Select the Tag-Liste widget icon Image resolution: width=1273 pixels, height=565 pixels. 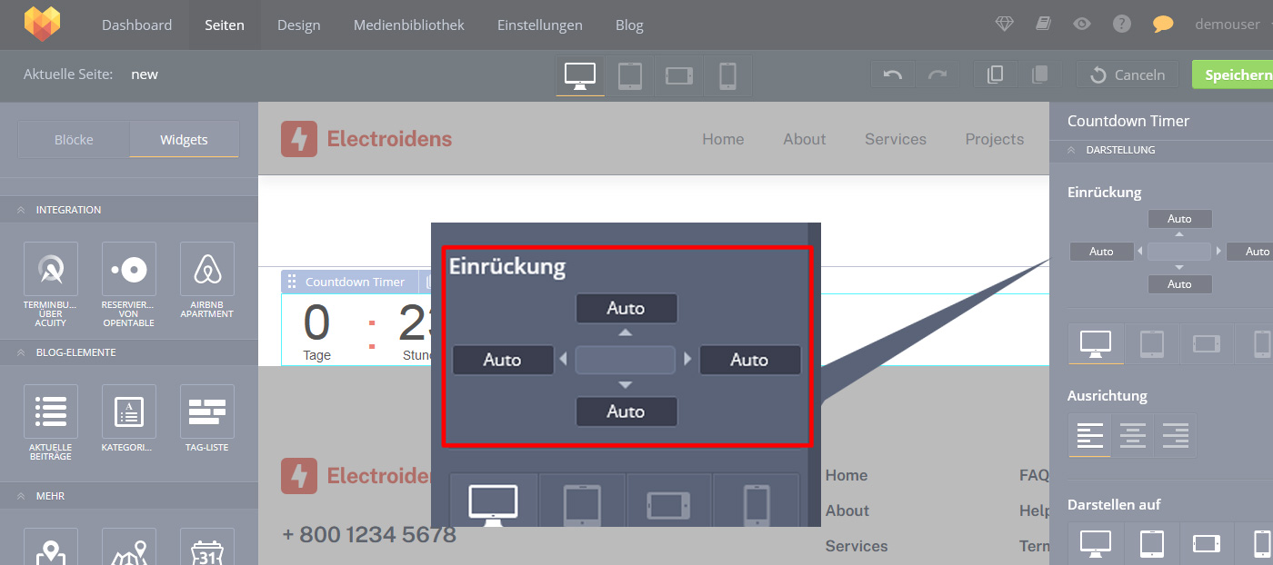point(207,412)
